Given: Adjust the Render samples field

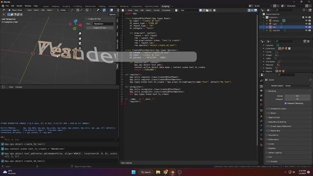Looking at the screenshot, I should (x=297, y=96).
